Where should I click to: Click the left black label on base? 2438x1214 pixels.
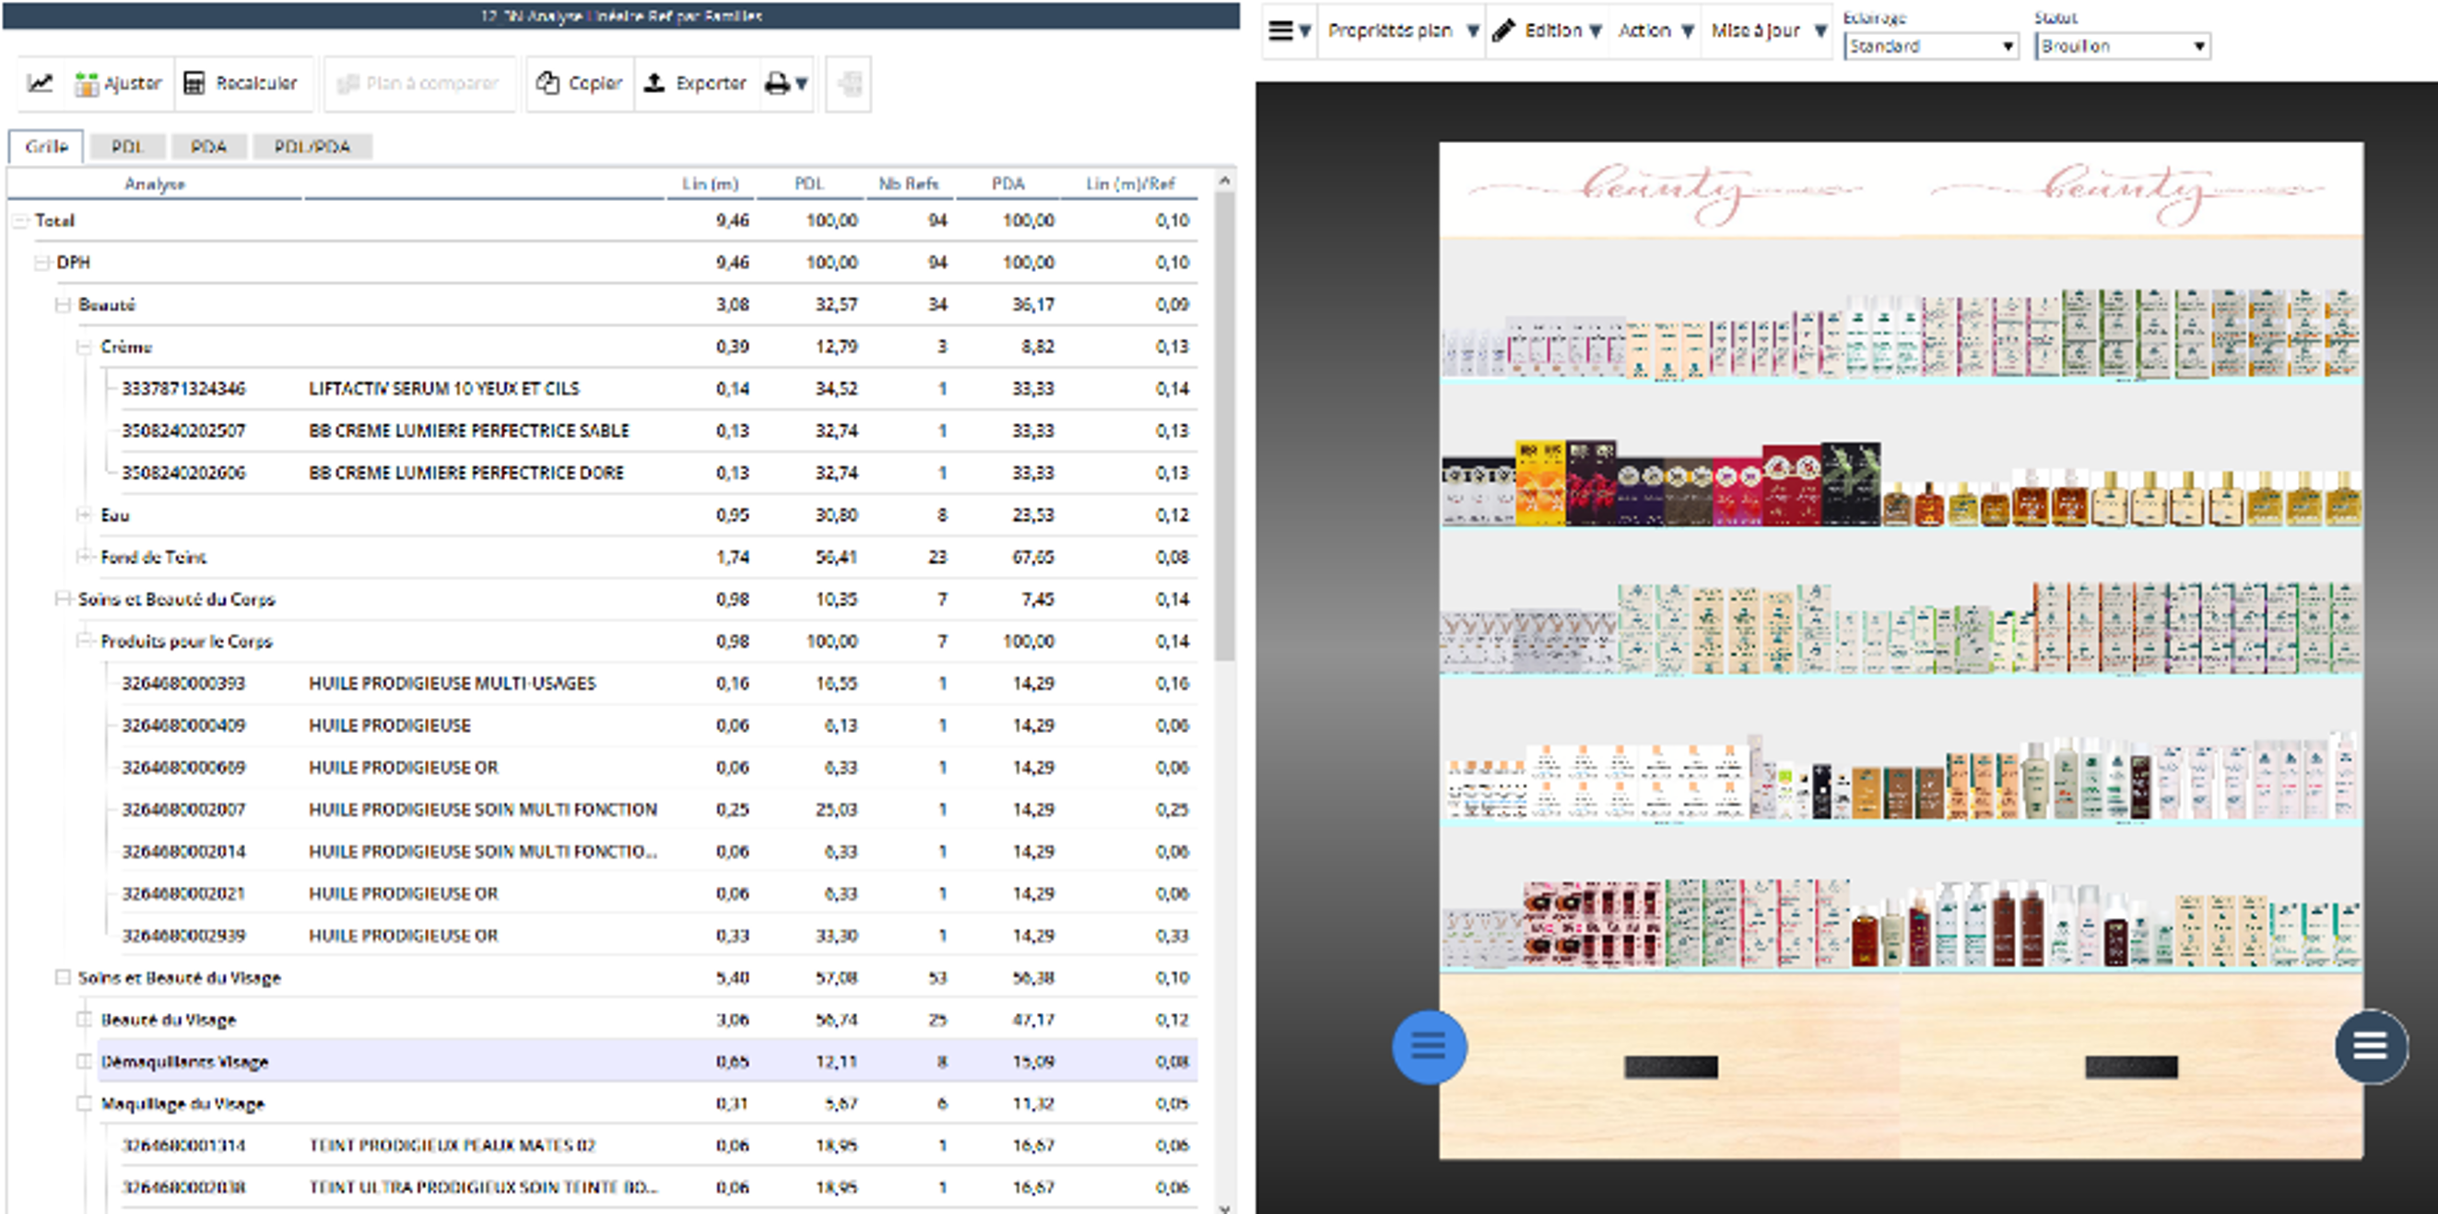pos(1670,1067)
